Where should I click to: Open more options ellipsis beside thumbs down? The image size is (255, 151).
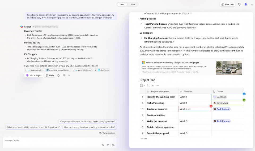[x=69, y=75]
